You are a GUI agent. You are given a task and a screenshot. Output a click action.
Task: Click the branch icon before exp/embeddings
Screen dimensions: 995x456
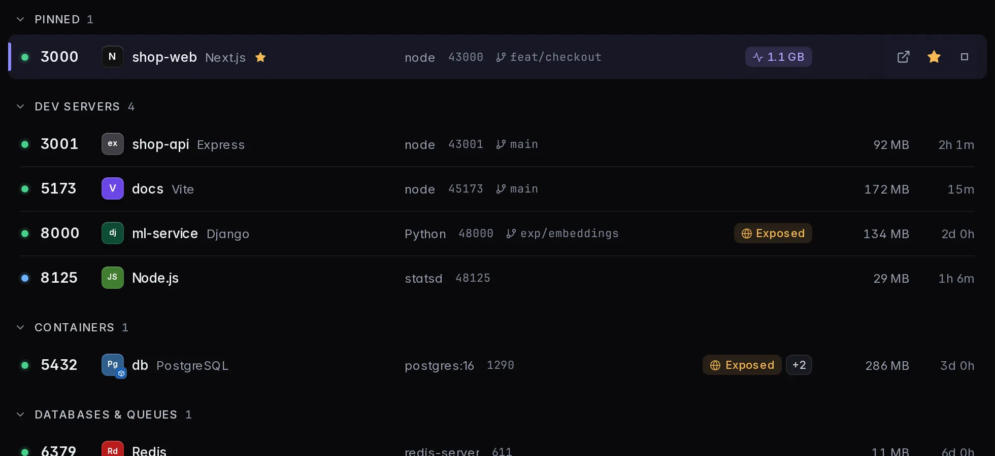click(x=511, y=234)
